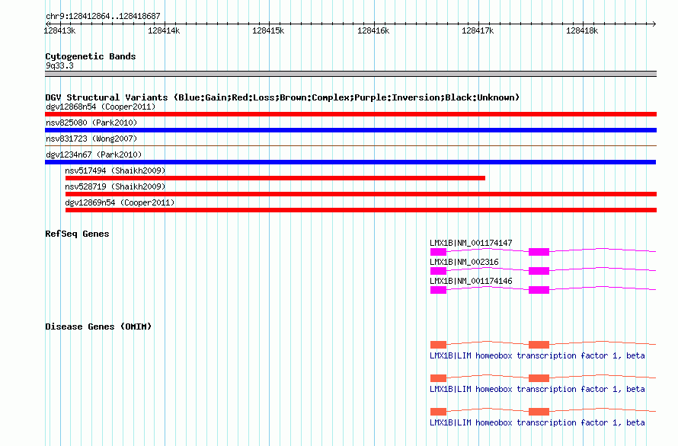The height and width of the screenshot is (446, 678).
Task: Click the DGV Structural Variants track title
Action: point(283,97)
